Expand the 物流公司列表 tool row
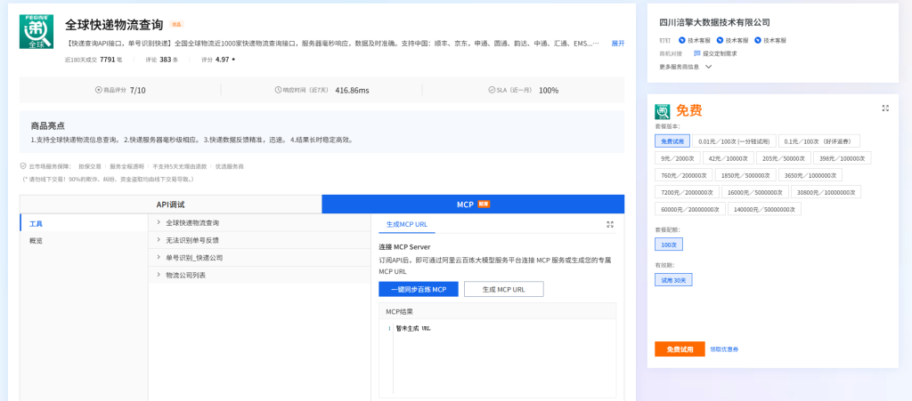 click(259, 275)
